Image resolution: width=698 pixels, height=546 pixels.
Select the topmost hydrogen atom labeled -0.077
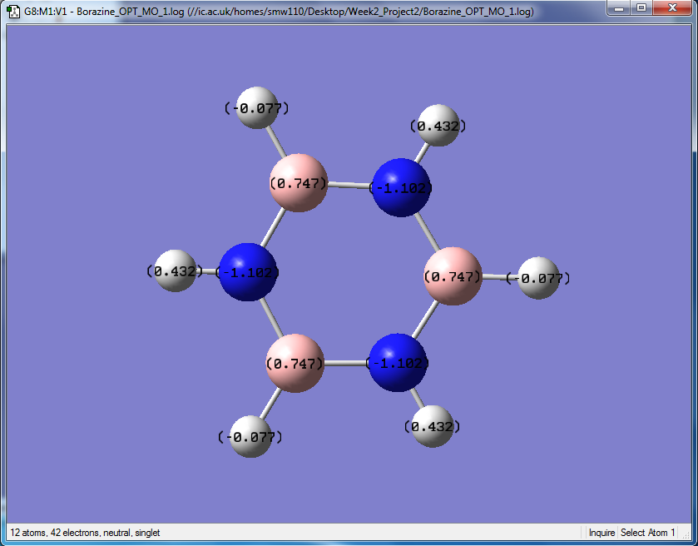[x=257, y=107]
